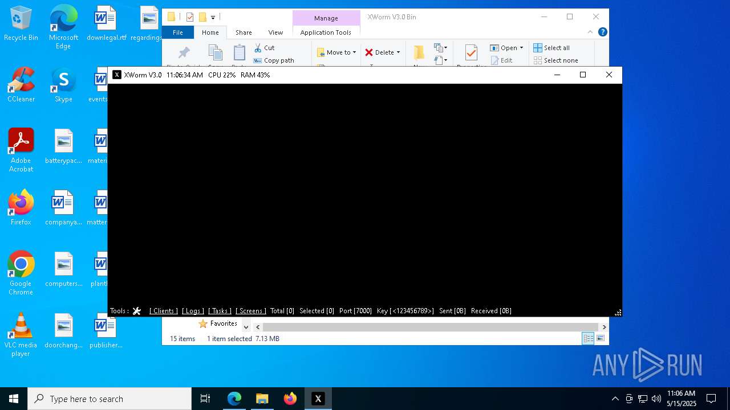Click Select none in Explorer ribbon
The width and height of the screenshot is (730, 410).
(555, 60)
